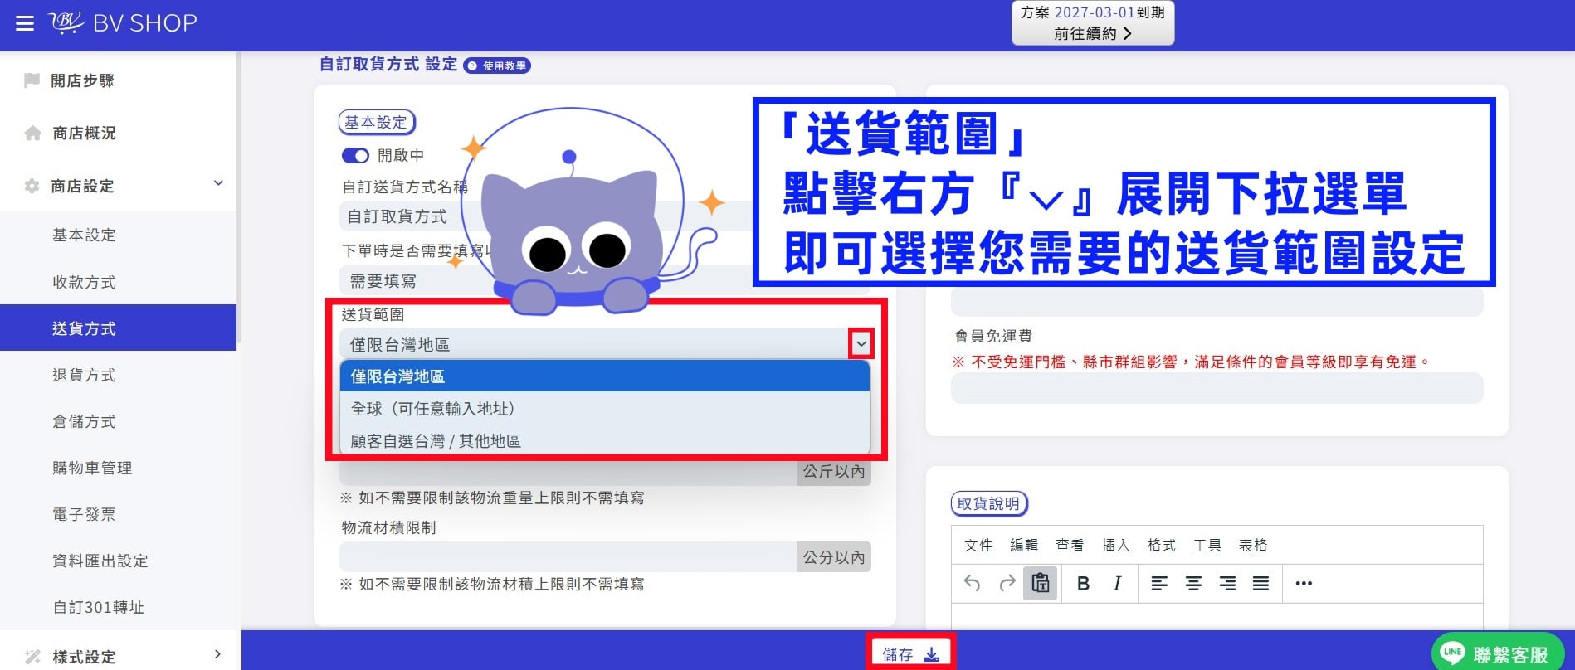Collapse the 商店設定 sidebar section
The image size is (1575, 670).
[218, 183]
